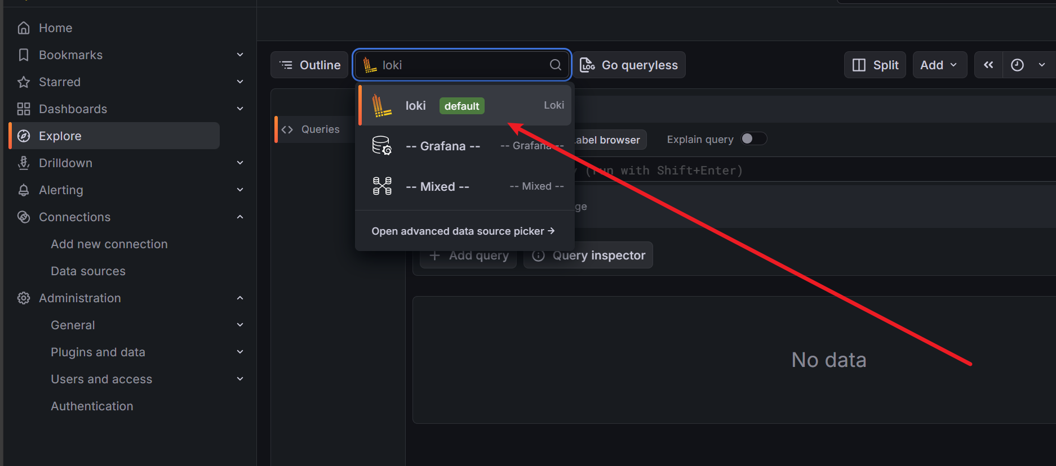Click the Alerting bell icon
The image size is (1056, 466).
click(24, 190)
